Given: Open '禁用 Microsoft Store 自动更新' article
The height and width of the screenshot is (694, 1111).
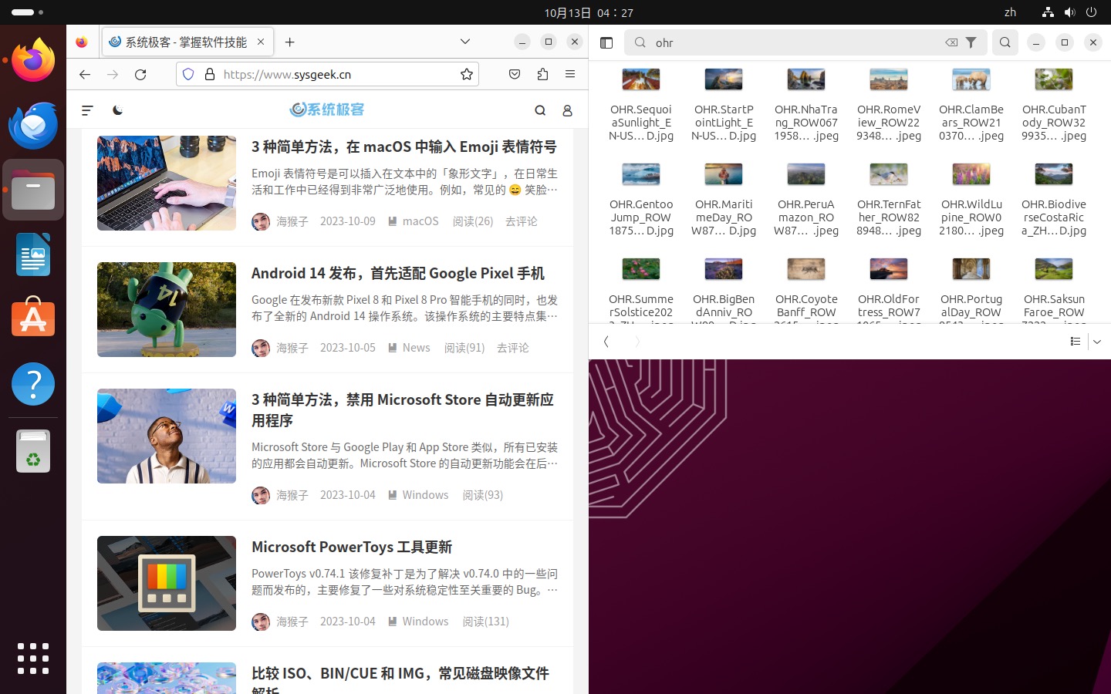Looking at the screenshot, I should [x=403, y=410].
